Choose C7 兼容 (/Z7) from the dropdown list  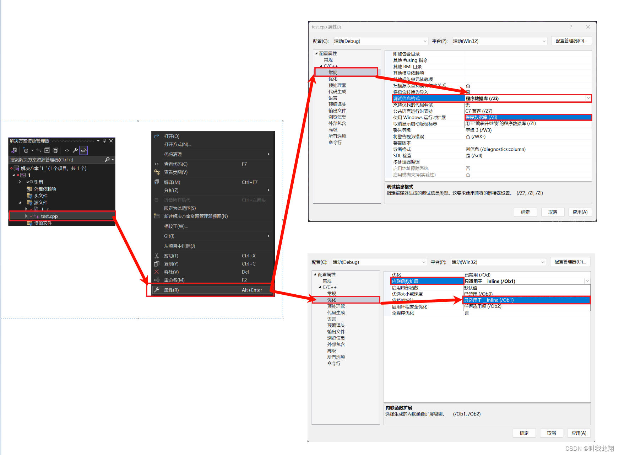(x=528, y=111)
